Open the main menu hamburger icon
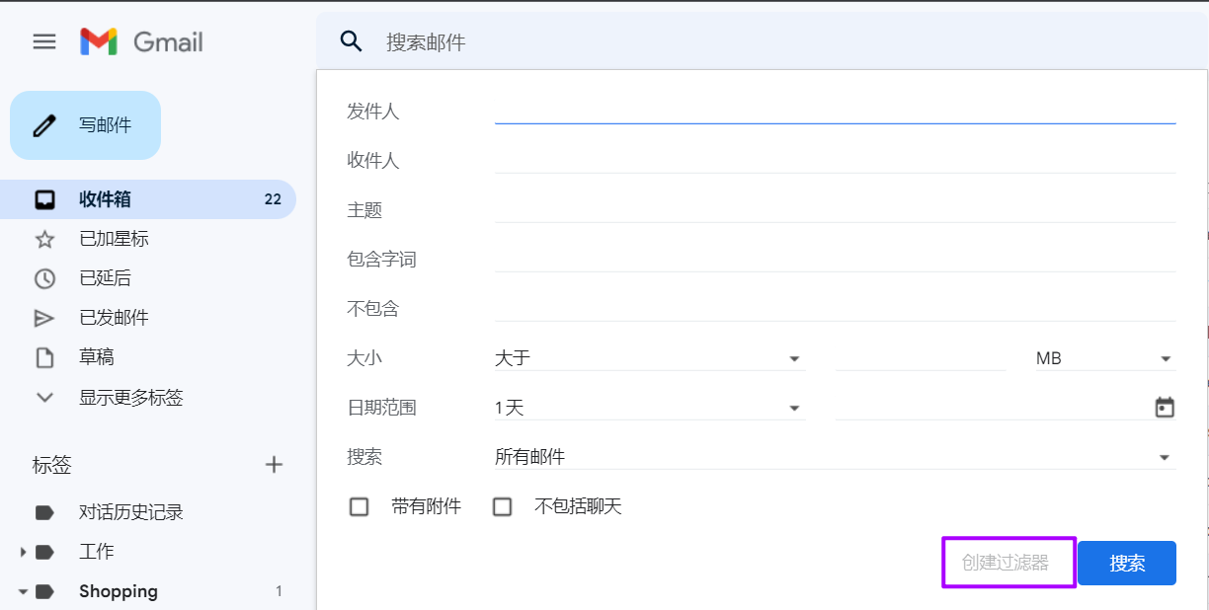The height and width of the screenshot is (610, 1209). coord(44,41)
